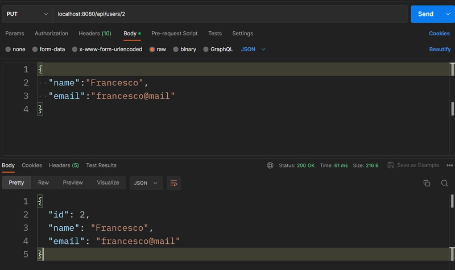Select the binary body type
455x270 pixels.
[x=184, y=49]
